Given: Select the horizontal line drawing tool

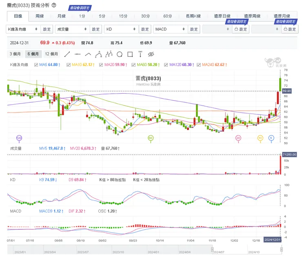Looking at the screenshot, I should (x=78, y=54).
